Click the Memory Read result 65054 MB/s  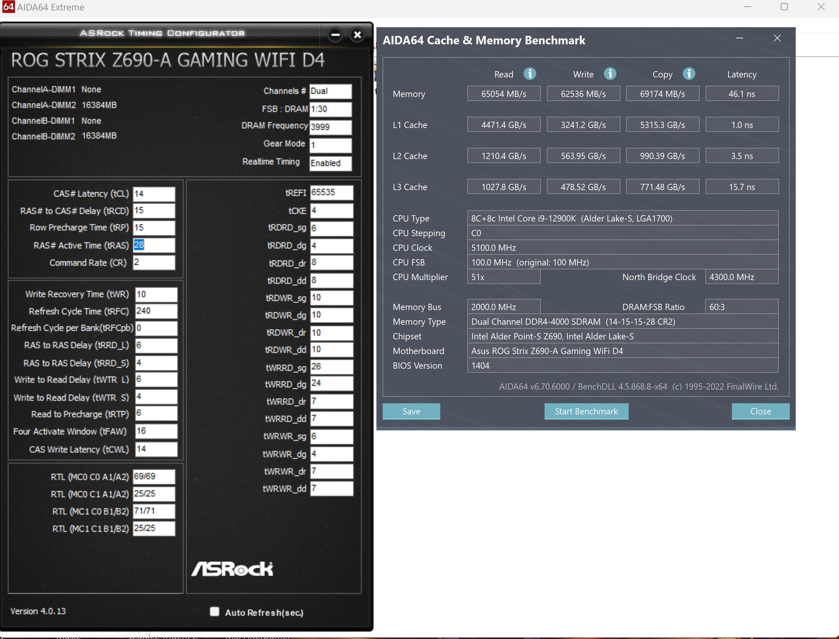pos(503,93)
